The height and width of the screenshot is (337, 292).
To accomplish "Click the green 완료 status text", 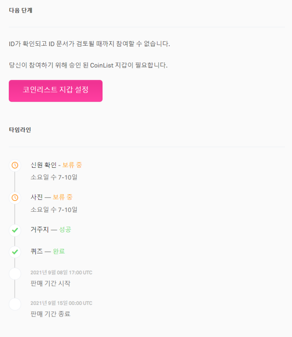I will (59, 251).
